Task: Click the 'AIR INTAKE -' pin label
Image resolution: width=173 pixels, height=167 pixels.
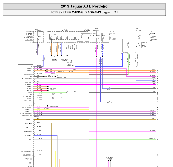Action: tap(28, 159)
